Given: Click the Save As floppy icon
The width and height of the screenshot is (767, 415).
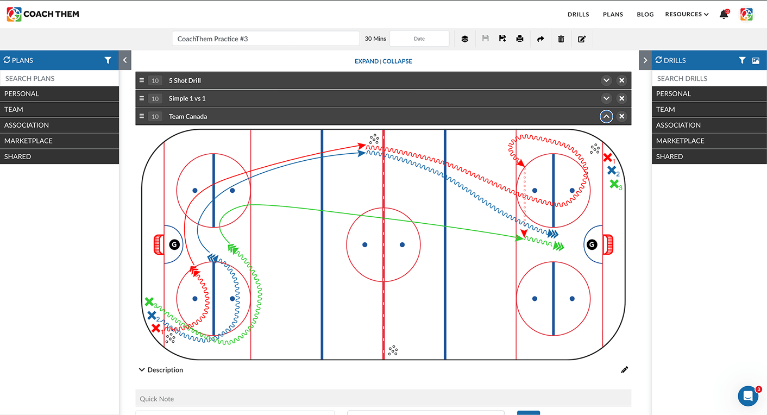Looking at the screenshot, I should (x=502, y=39).
